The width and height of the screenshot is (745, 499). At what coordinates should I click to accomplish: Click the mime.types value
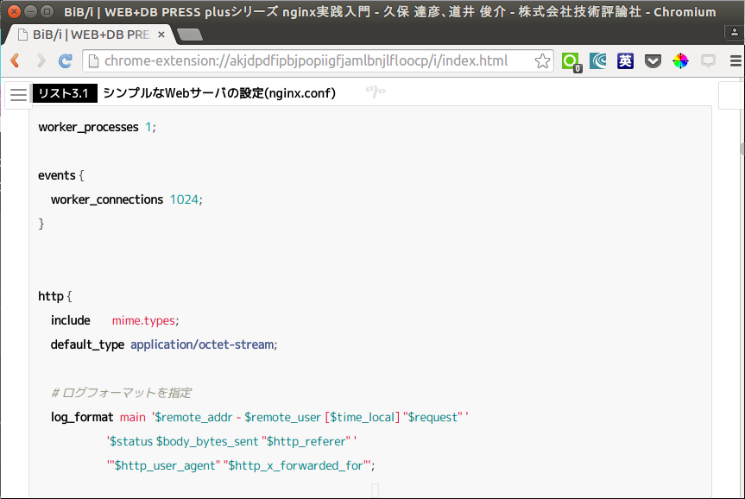tap(143, 321)
